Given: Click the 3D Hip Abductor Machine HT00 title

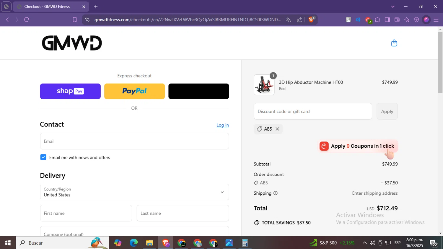Looking at the screenshot, I should [x=311, y=82].
